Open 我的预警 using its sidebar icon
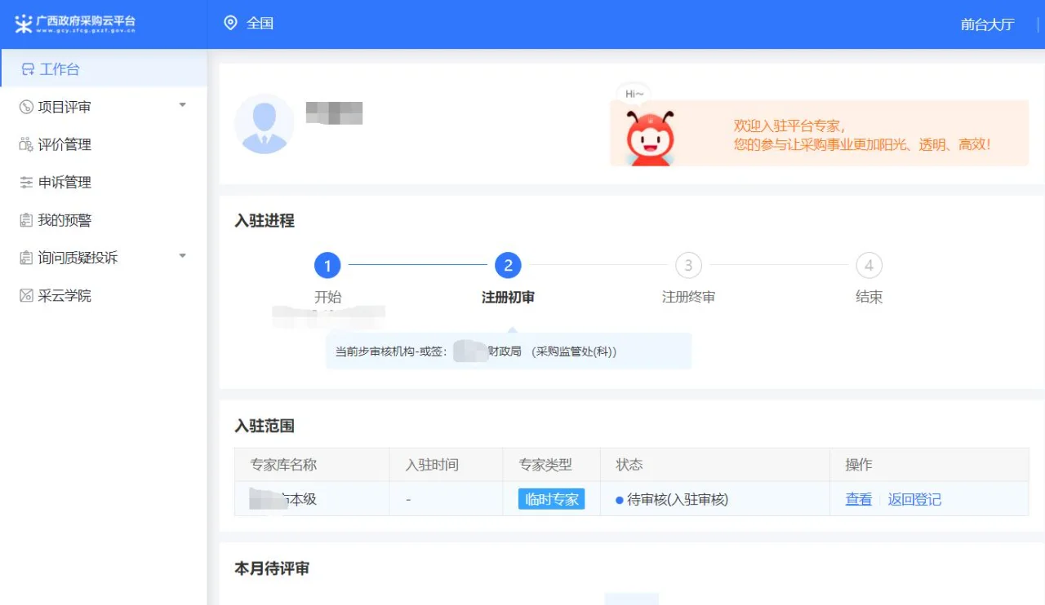Image resolution: width=1045 pixels, height=605 pixels. (26, 219)
